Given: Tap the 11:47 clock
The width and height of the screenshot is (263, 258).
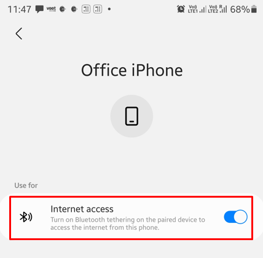Looking at the screenshot, I should pos(20,9).
